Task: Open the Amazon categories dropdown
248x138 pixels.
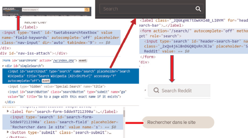Action: tap(30, 10)
